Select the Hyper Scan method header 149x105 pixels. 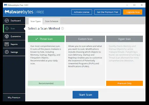(x=125, y=39)
